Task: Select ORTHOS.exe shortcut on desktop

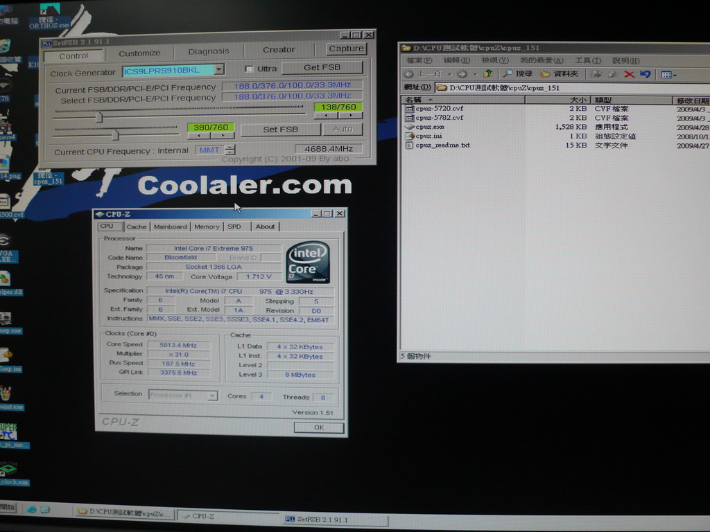Action: [x=49, y=17]
